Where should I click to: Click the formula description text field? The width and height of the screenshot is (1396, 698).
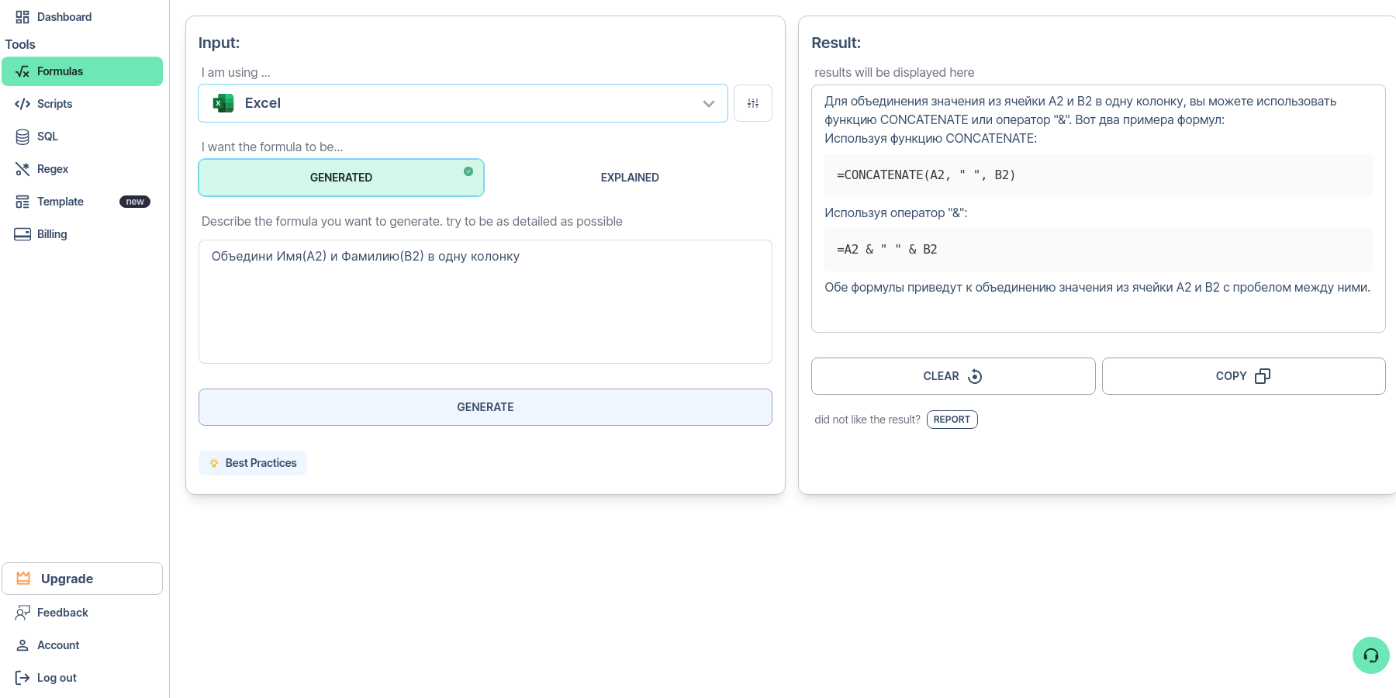[485, 302]
